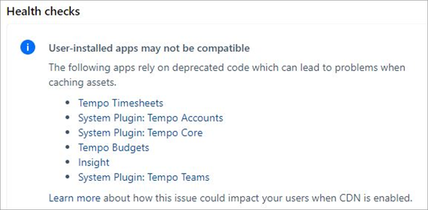Image resolution: width=428 pixels, height=210 pixels.
Task: Click the 'caching assets.' text line
Action: pyautogui.click(x=83, y=82)
